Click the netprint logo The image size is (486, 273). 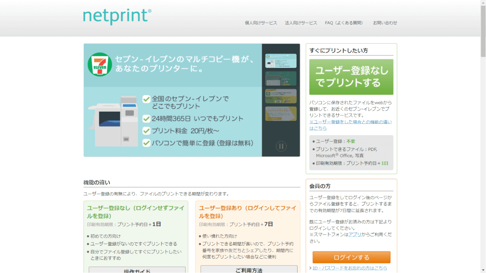pyautogui.click(x=117, y=16)
